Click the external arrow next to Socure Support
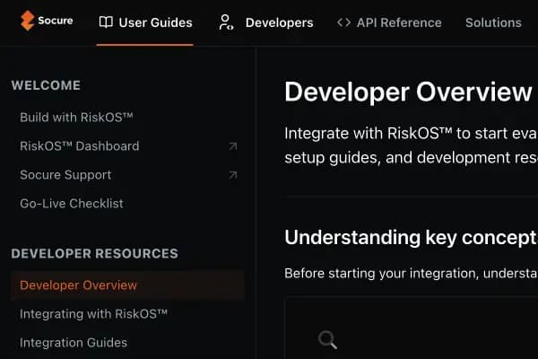The width and height of the screenshot is (538, 359). (x=232, y=175)
